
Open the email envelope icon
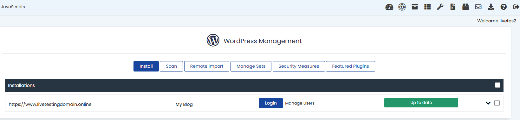click(x=478, y=7)
